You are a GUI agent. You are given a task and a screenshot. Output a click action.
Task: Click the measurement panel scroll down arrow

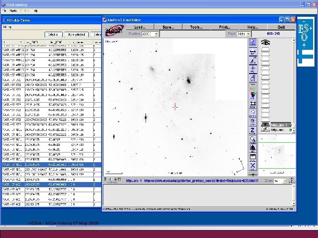point(294,204)
